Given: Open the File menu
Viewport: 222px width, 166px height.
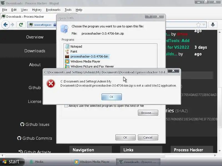Looking at the screenshot, I should tap(4, 10).
